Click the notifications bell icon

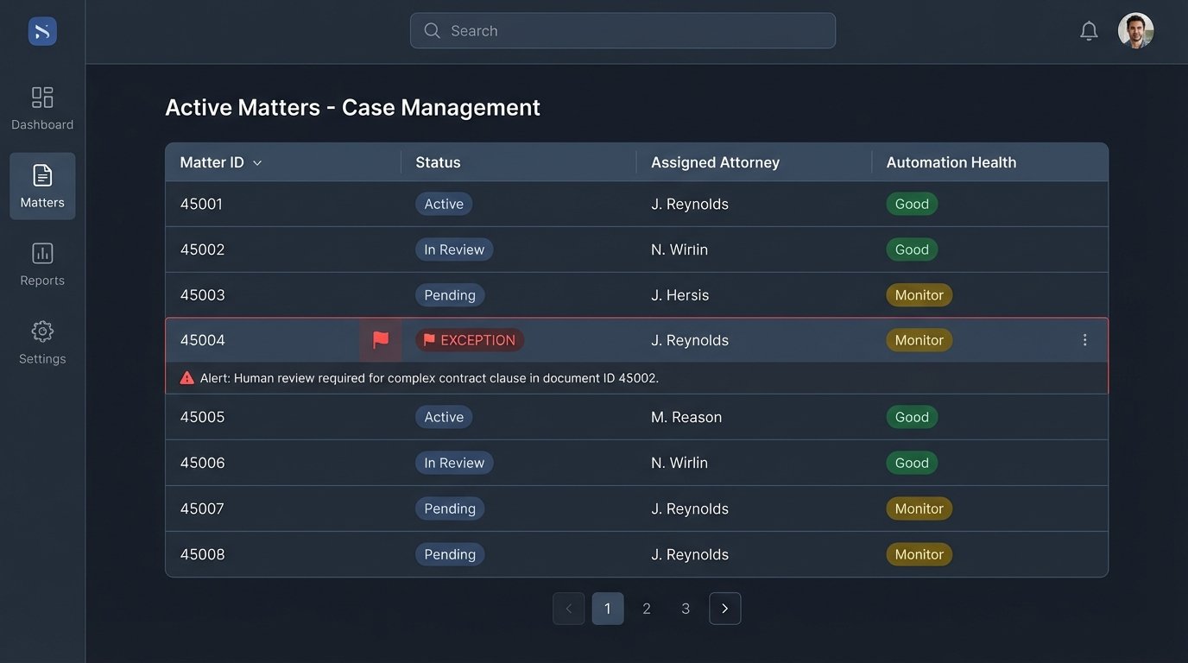point(1089,31)
